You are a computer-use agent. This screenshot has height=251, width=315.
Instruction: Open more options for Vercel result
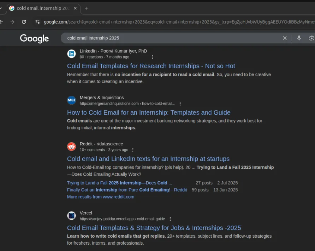tap(170, 219)
